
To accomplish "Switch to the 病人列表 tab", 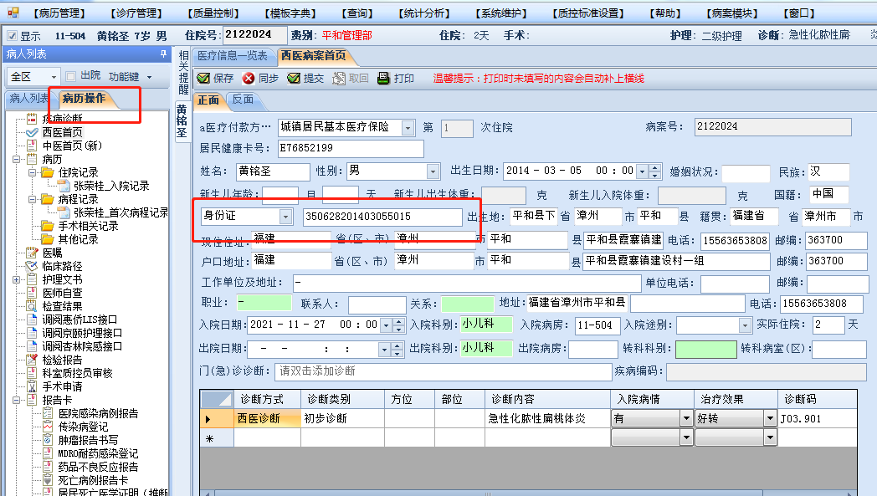I will pos(28,99).
